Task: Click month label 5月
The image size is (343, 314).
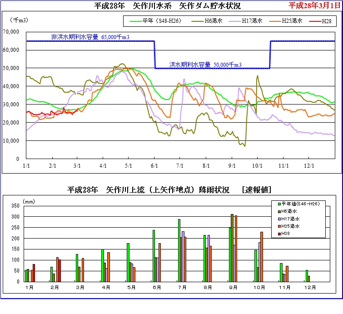Action: click(x=131, y=287)
